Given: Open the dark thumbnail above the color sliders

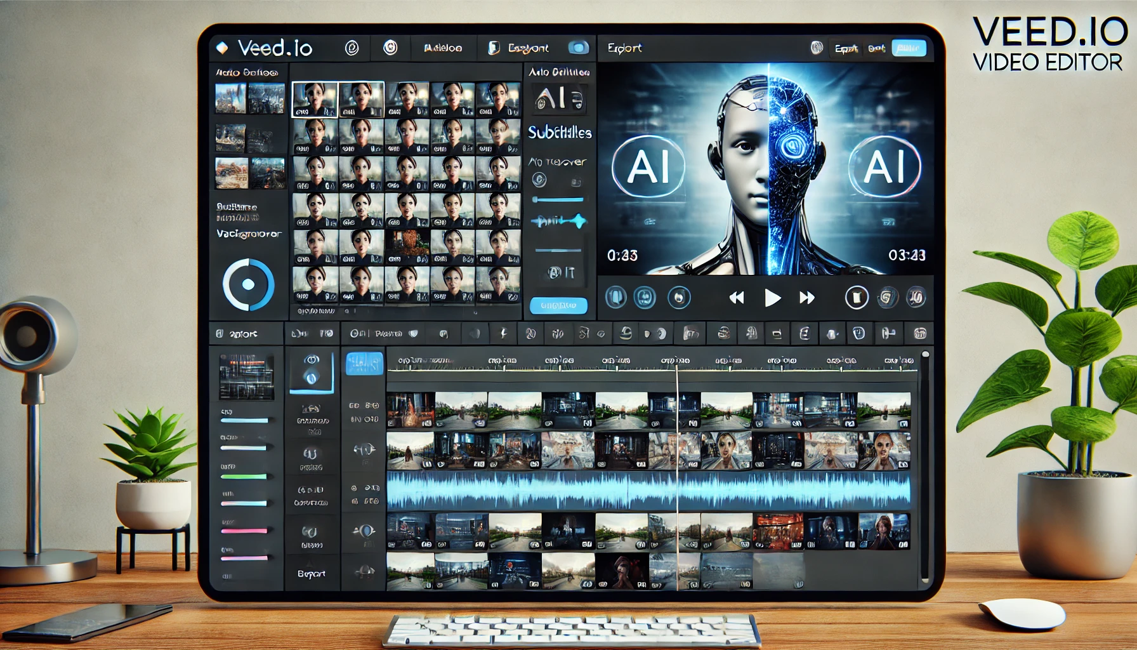Looking at the screenshot, I should click(246, 377).
